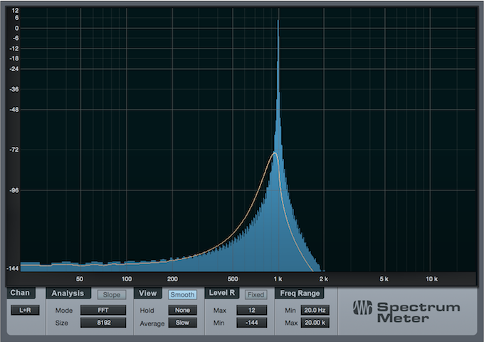Viewport: 484px width, 342px height.
Task: Click the Chan section header
Action: pos(21,293)
